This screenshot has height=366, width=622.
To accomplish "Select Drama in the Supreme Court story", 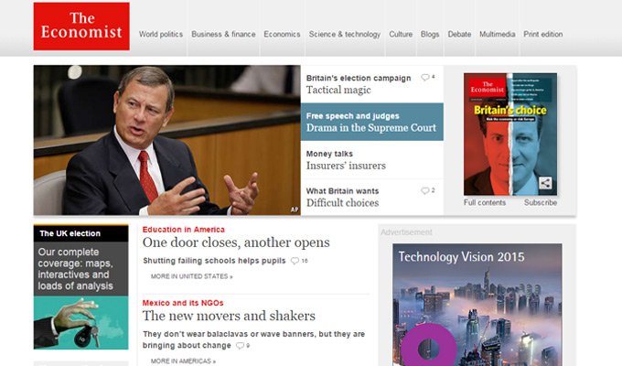I will point(372,122).
